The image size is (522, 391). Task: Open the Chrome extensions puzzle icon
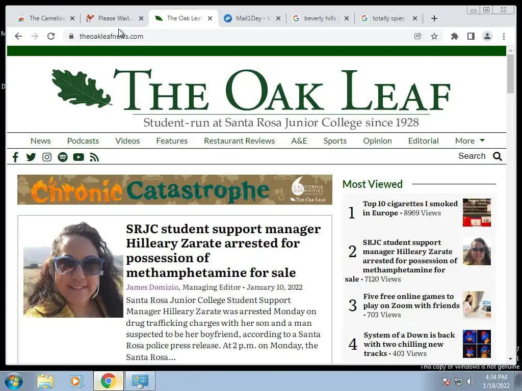[x=454, y=36]
